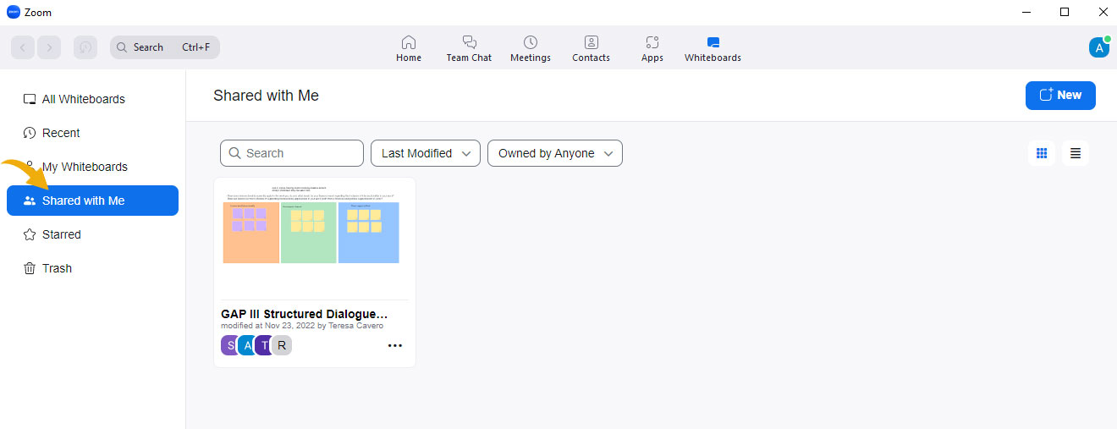Image resolution: width=1117 pixels, height=429 pixels.
Task: Click the whiteboard search field
Action: coord(292,153)
